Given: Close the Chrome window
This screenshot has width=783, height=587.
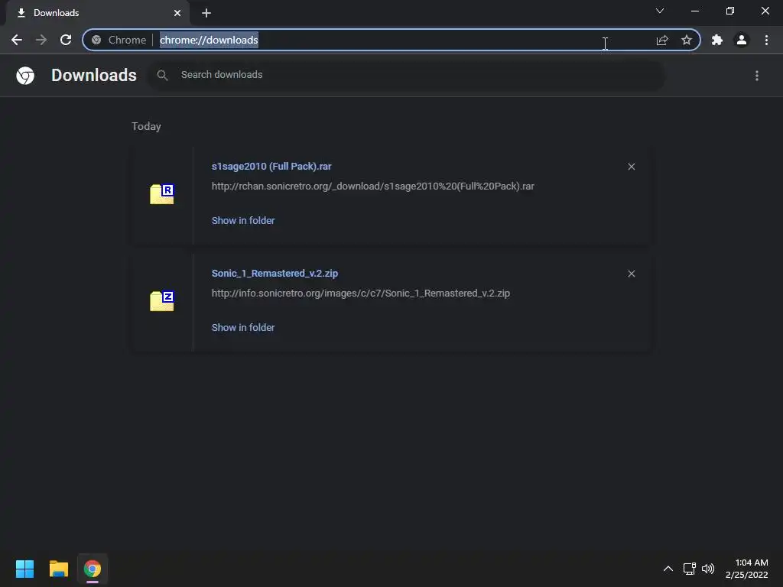Looking at the screenshot, I should [x=765, y=11].
